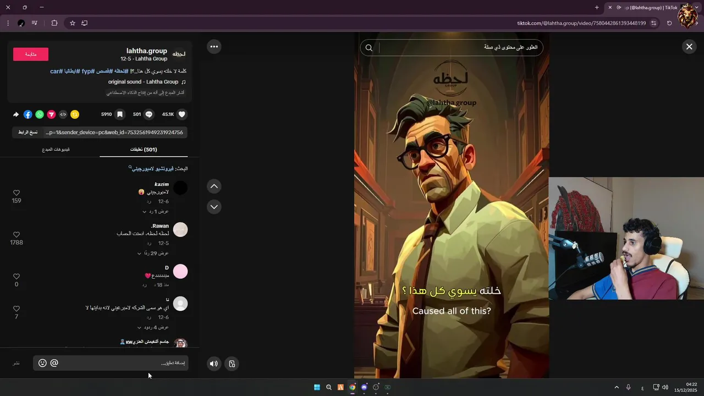Reload the page in the browser

coord(669,23)
